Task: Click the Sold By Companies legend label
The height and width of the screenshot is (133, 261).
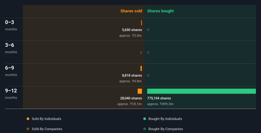Action: pyautogui.click(x=47, y=129)
